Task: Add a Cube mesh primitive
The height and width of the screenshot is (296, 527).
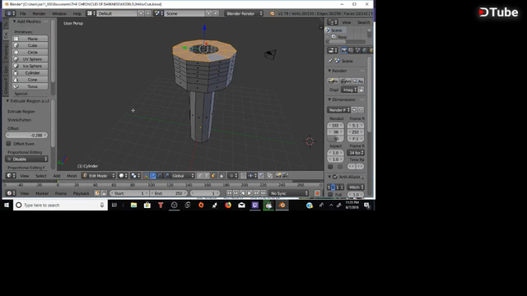Action: (30, 45)
